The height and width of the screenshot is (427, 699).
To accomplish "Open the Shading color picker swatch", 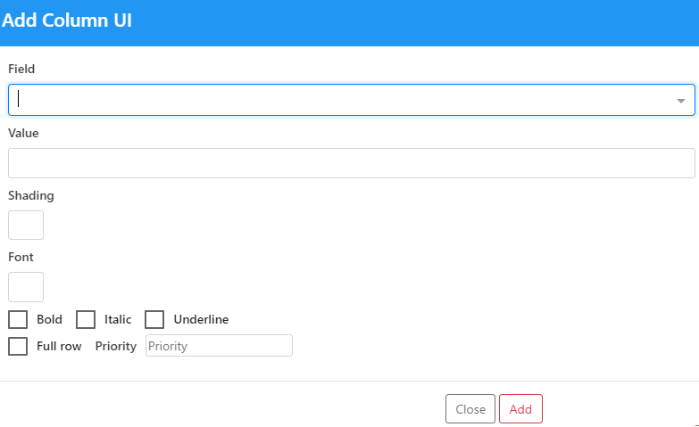I will [x=26, y=225].
